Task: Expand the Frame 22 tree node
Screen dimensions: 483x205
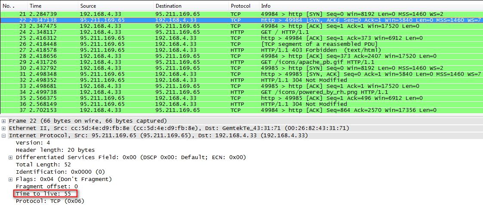Action: 4,121
